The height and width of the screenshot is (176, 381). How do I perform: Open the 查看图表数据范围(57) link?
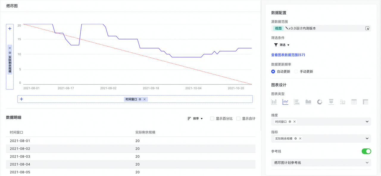pos(288,55)
